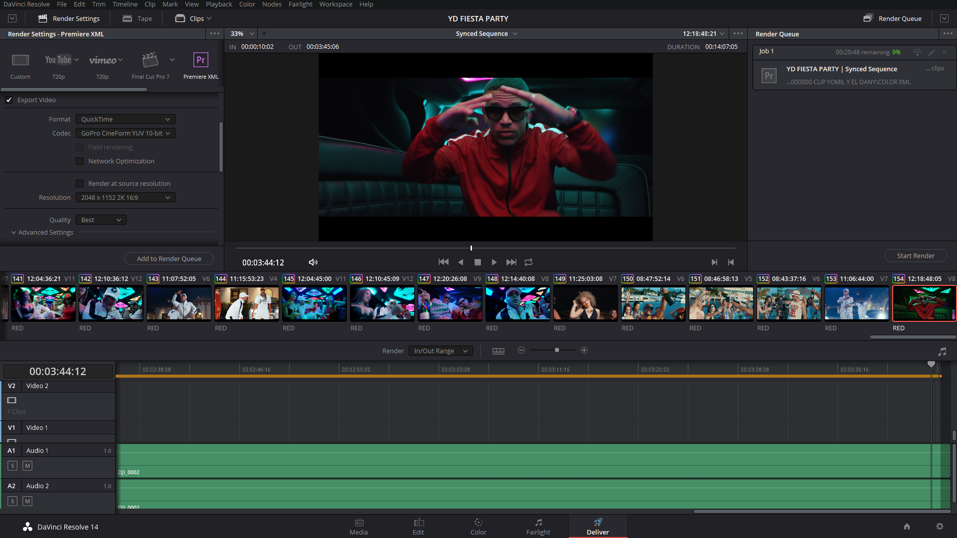Image resolution: width=957 pixels, height=538 pixels.
Task: Uncheck the Export Video checkbox
Action: click(x=9, y=100)
